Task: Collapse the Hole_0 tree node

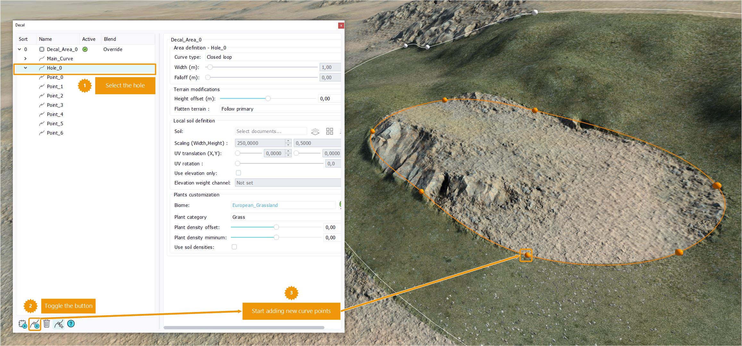Action: (x=25, y=68)
